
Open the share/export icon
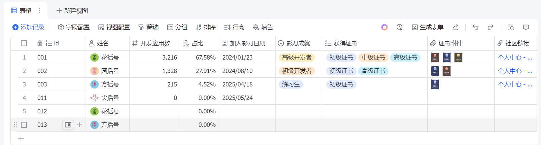coord(455,27)
